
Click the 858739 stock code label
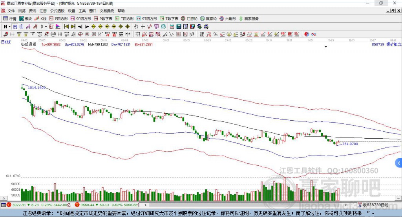pyautogui.click(x=378, y=44)
